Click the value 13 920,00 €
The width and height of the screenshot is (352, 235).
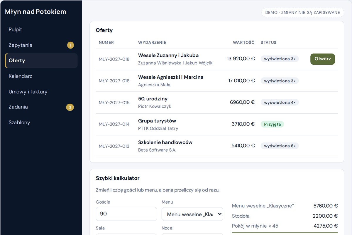tap(241, 59)
